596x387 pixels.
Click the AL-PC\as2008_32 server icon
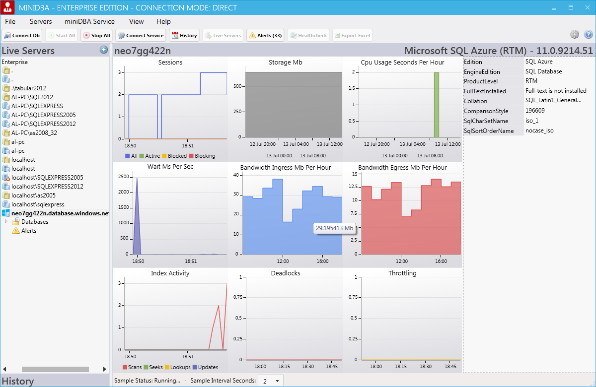[6, 133]
